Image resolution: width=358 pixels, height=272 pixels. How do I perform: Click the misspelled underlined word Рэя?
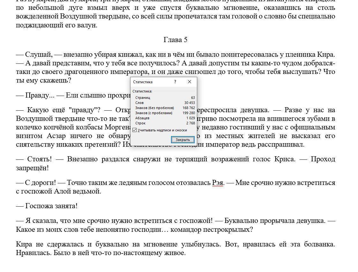218,183
